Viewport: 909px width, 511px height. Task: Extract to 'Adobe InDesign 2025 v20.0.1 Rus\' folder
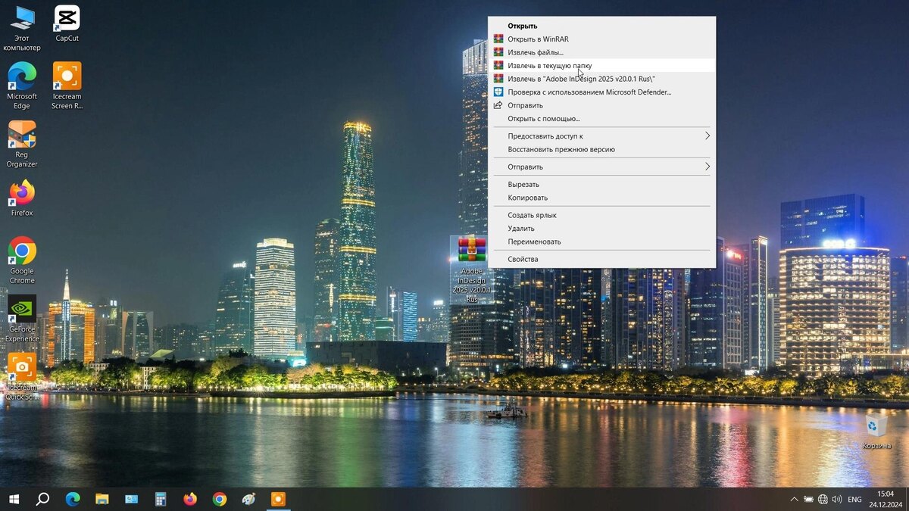pyautogui.click(x=601, y=79)
